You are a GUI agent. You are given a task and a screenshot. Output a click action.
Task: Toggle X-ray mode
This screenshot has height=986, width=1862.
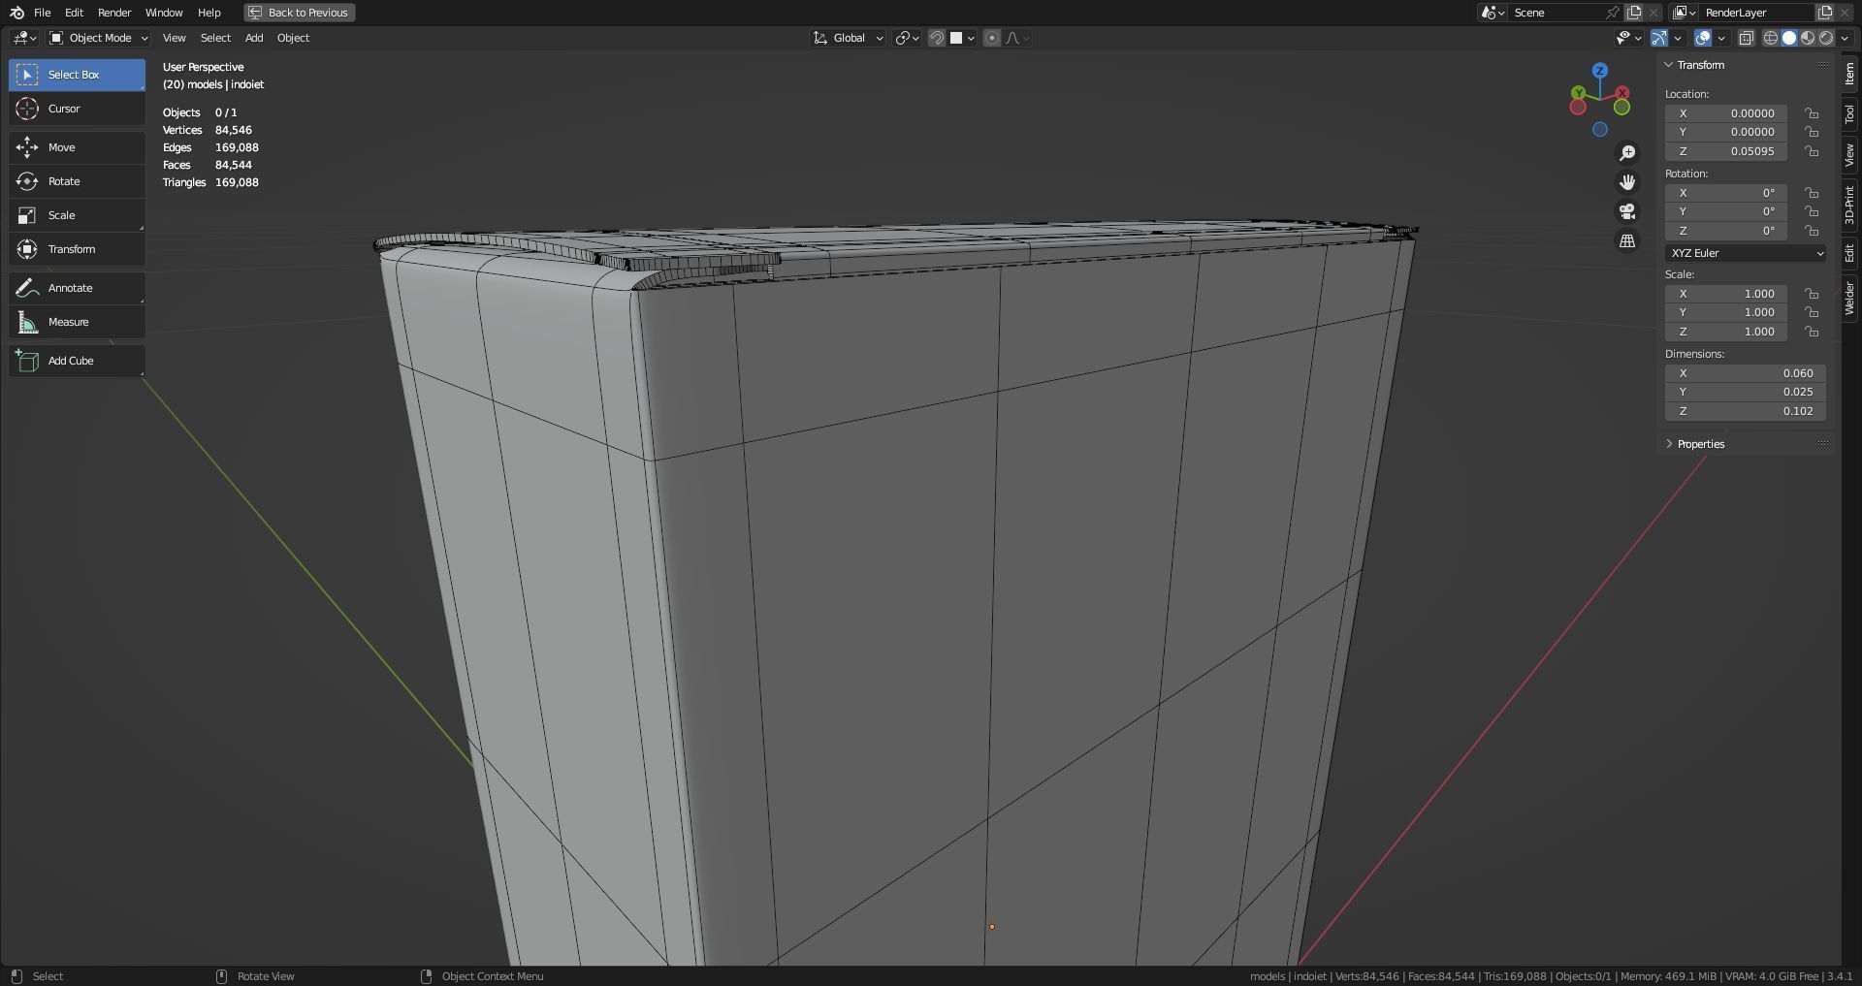[1746, 38]
